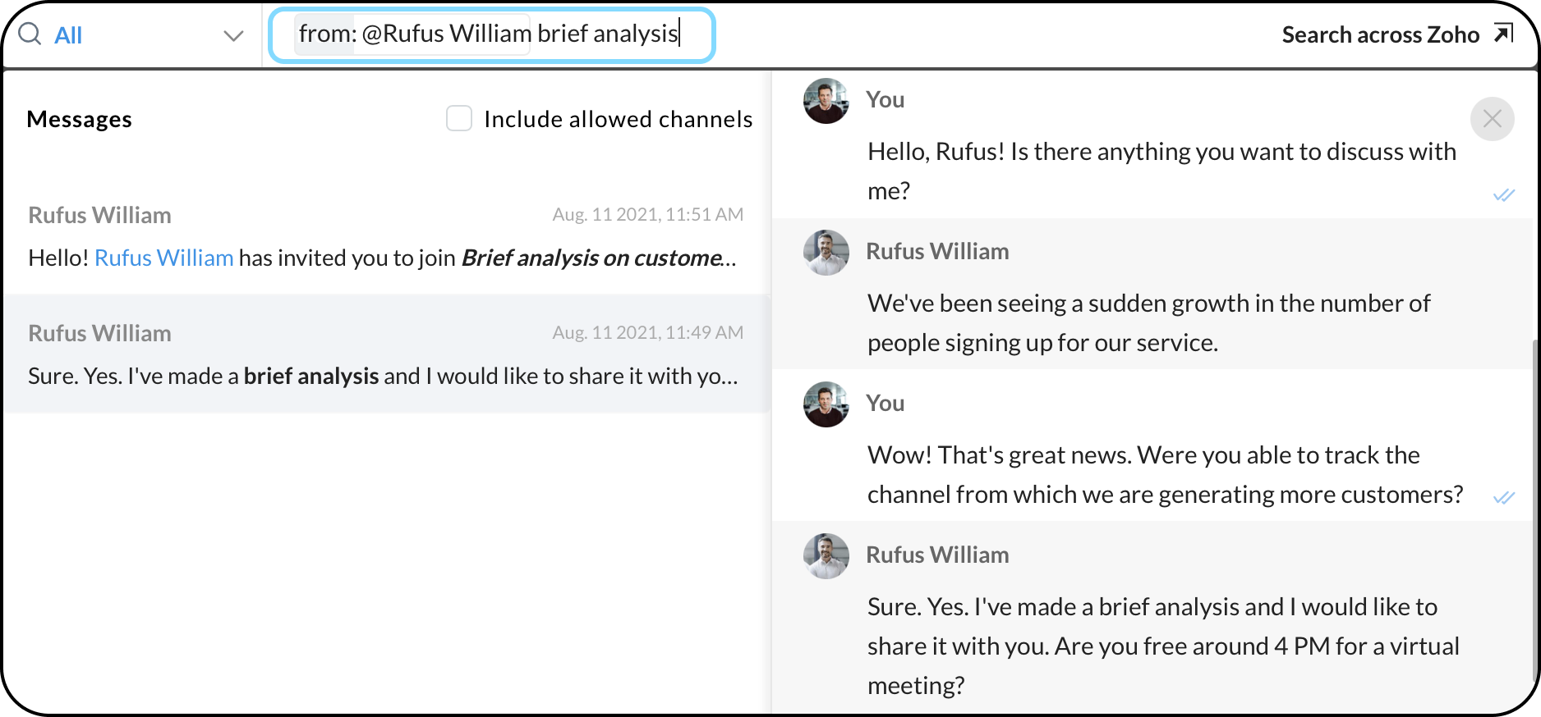Click the from: @Rufus William search tag
1541x717 pixels.
click(x=412, y=34)
